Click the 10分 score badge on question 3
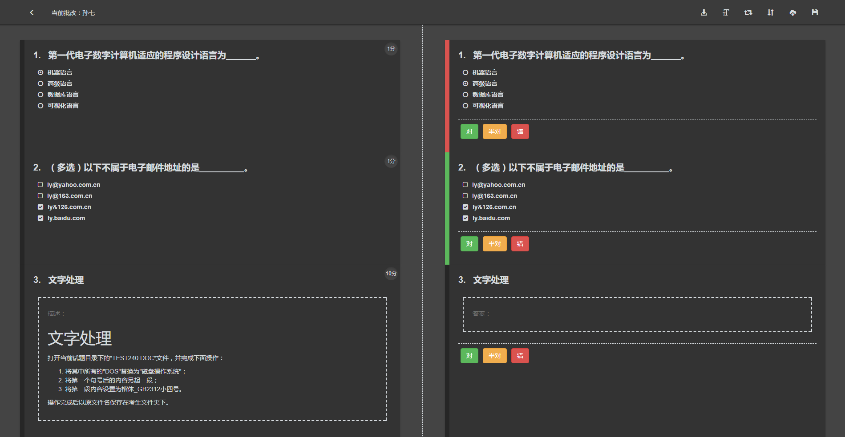Image resolution: width=845 pixels, height=437 pixels. click(x=391, y=274)
